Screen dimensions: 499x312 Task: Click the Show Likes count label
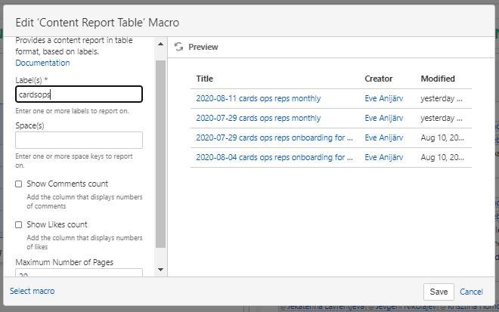[x=57, y=224]
